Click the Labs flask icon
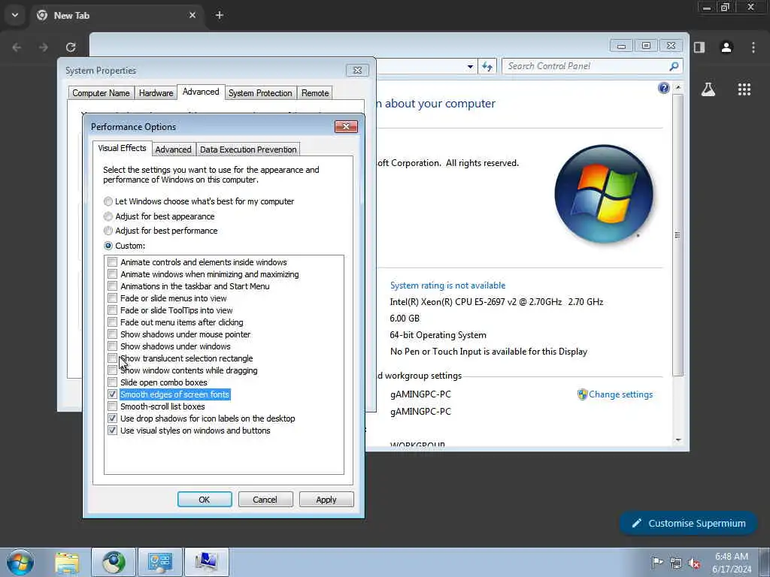The height and width of the screenshot is (577, 770). click(708, 89)
